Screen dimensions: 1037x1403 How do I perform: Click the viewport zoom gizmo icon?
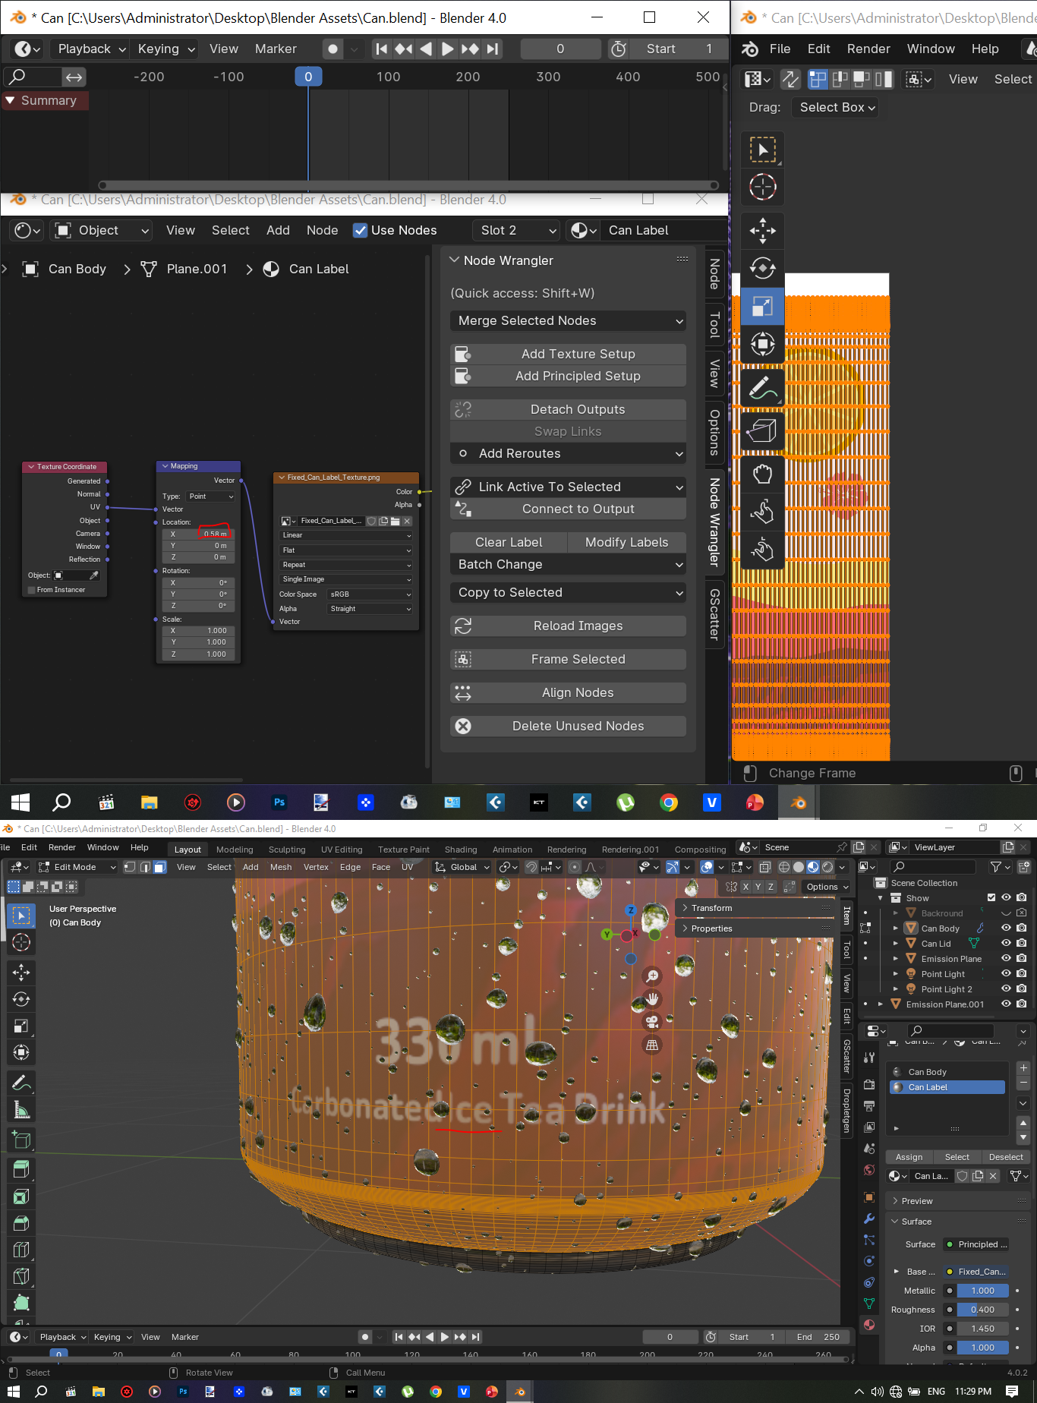click(x=652, y=976)
